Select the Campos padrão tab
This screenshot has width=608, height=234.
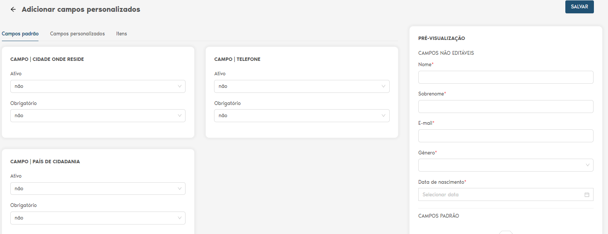pyautogui.click(x=20, y=34)
